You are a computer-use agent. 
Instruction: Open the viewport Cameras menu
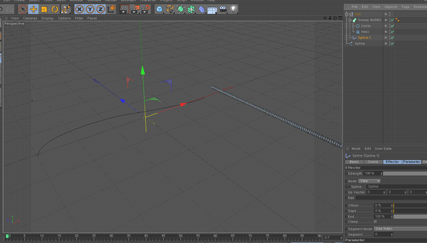click(30, 18)
